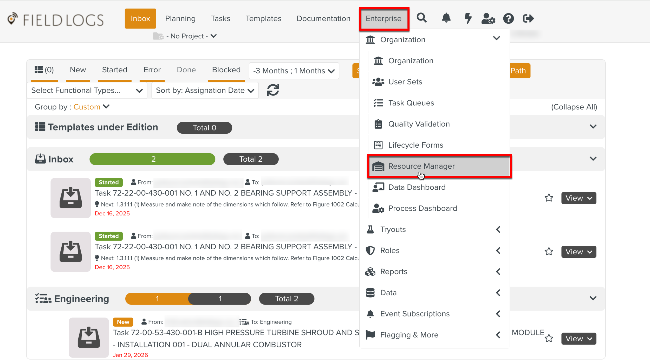Click the FIELDLOGS logo
The width and height of the screenshot is (650, 364).
[55, 19]
